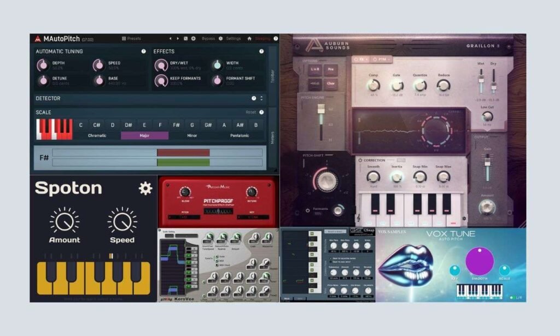
Task: Click the home icon in MAutoPitch title bar
Action: (x=249, y=38)
